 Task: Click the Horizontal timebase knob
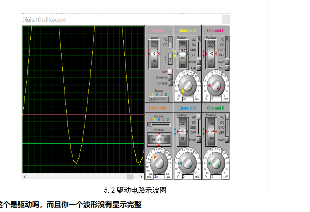coord(159,163)
